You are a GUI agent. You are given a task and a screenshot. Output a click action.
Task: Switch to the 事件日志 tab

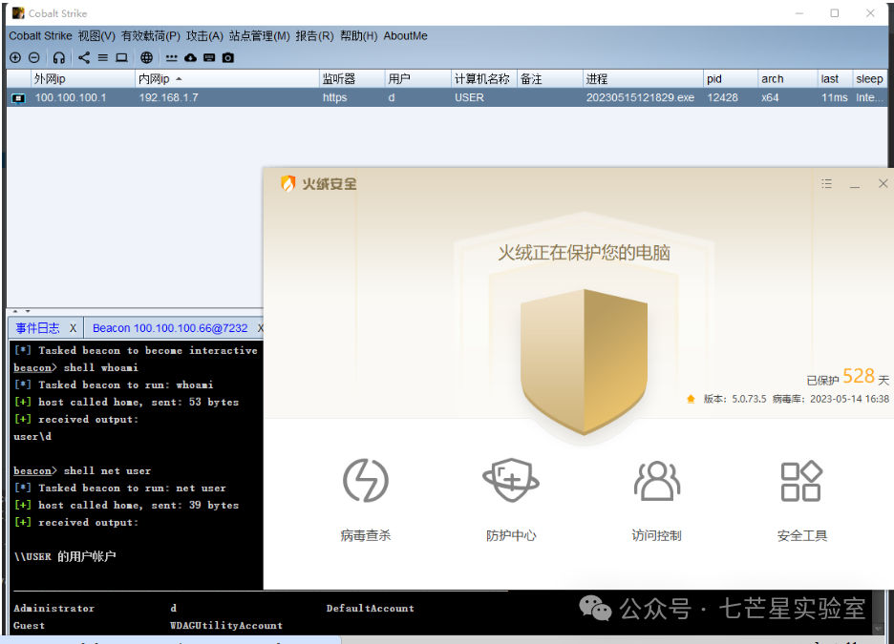37,328
